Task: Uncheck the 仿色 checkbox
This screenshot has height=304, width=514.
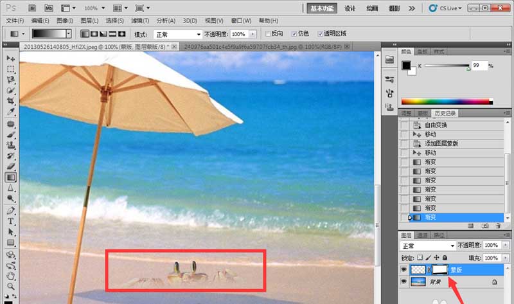Action: pyautogui.click(x=294, y=34)
